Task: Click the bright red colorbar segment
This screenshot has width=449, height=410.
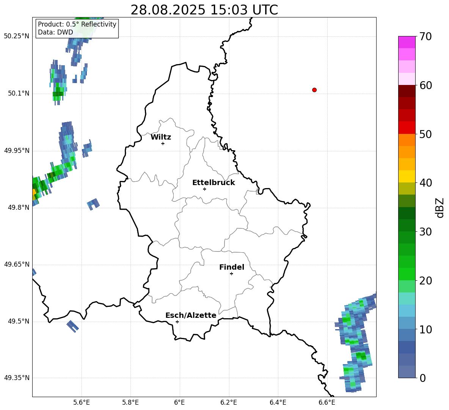Action: [407, 128]
